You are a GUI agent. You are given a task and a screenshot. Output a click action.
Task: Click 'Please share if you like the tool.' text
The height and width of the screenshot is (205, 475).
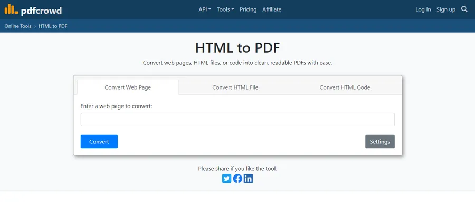tap(237, 169)
